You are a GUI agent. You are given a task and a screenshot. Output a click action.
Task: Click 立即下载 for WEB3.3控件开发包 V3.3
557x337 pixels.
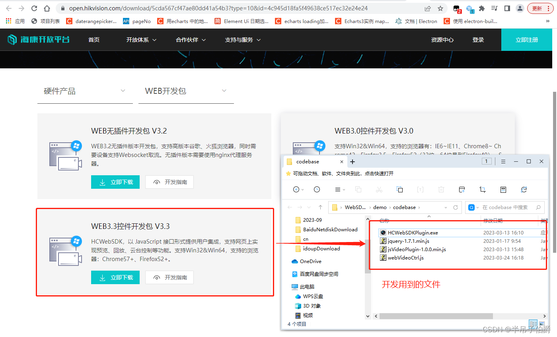pos(115,277)
